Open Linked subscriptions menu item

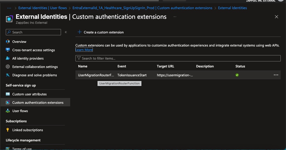point(28,130)
